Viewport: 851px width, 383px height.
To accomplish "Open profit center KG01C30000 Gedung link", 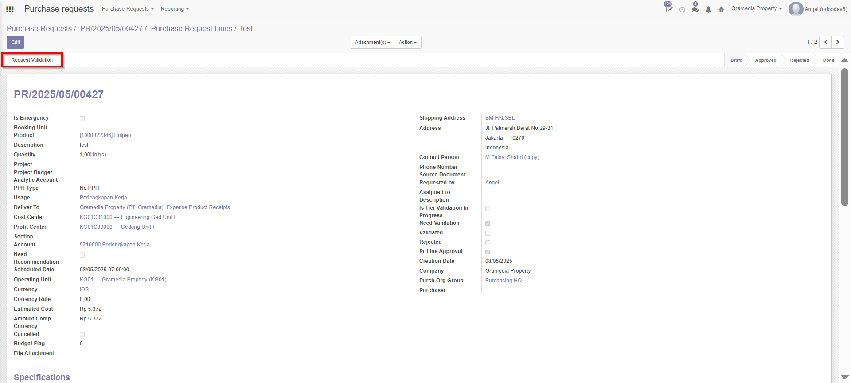I will 117,227.
